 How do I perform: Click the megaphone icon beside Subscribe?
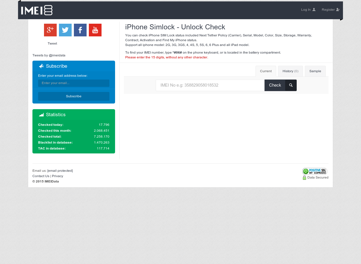[x=41, y=66]
